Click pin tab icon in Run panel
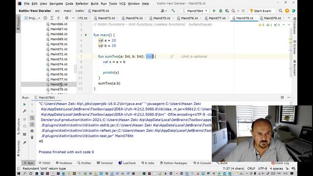 point(24,142)
